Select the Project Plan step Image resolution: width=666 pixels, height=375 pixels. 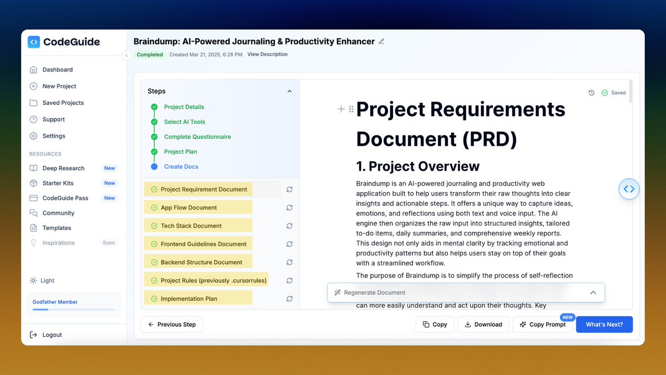180,152
